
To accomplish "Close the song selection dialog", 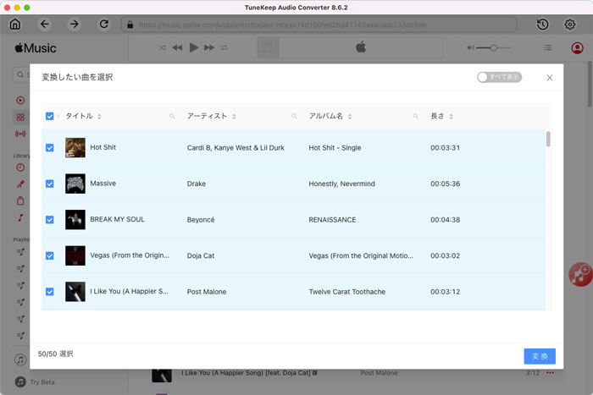I will click(x=550, y=78).
